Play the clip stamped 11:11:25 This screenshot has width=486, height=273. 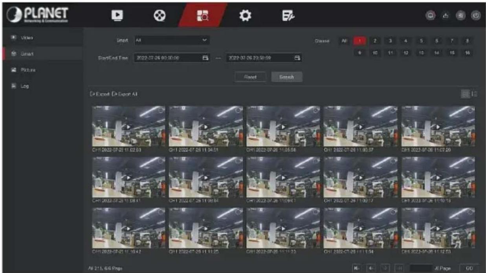205,229
